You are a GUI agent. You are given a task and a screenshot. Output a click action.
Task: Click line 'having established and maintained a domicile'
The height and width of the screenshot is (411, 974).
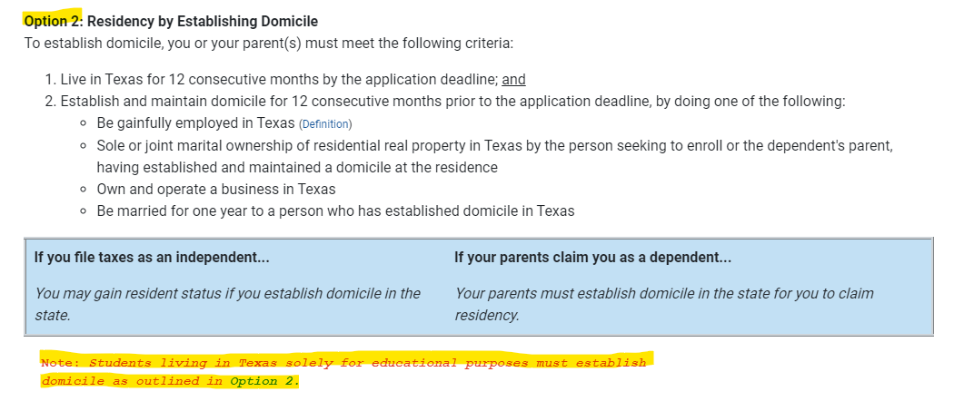point(297,167)
